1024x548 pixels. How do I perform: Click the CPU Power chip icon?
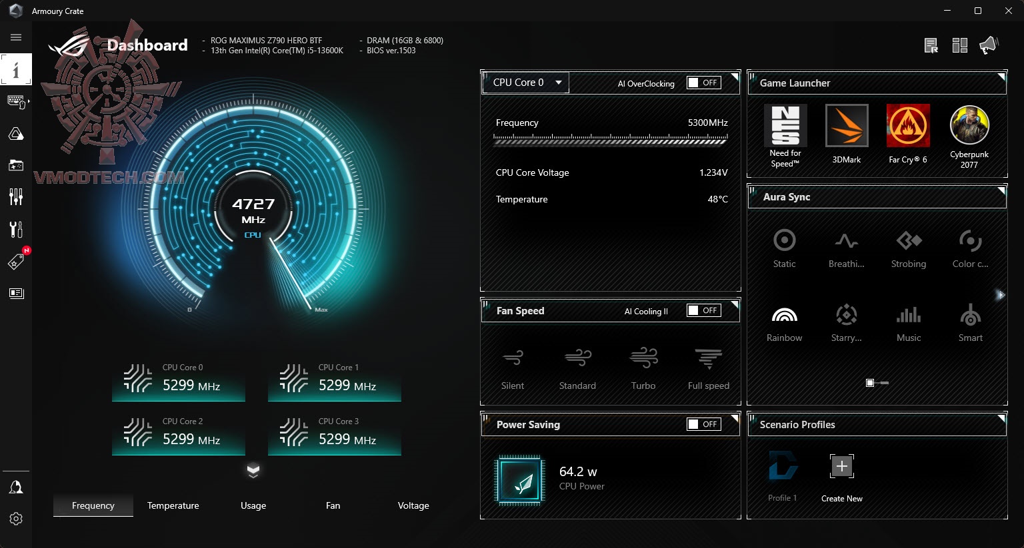(x=519, y=481)
